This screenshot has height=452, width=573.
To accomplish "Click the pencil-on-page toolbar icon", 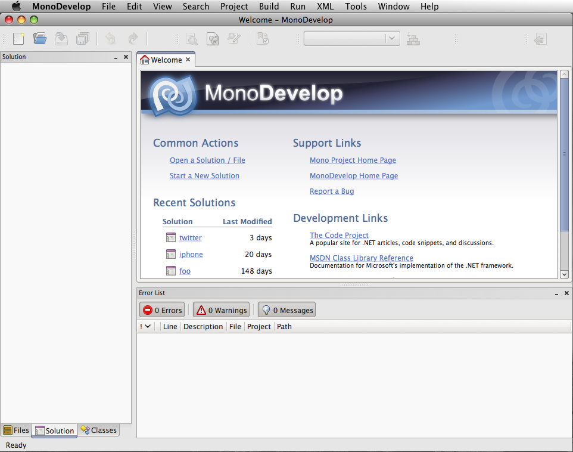I will click(x=234, y=38).
